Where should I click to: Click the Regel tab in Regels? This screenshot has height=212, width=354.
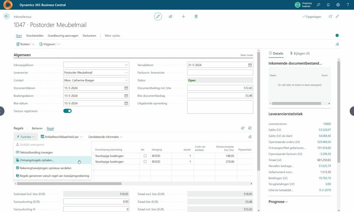point(50,128)
